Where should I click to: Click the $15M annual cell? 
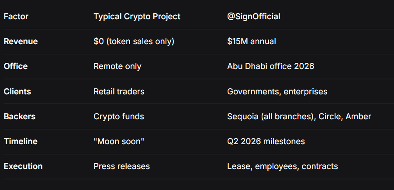pos(252,41)
